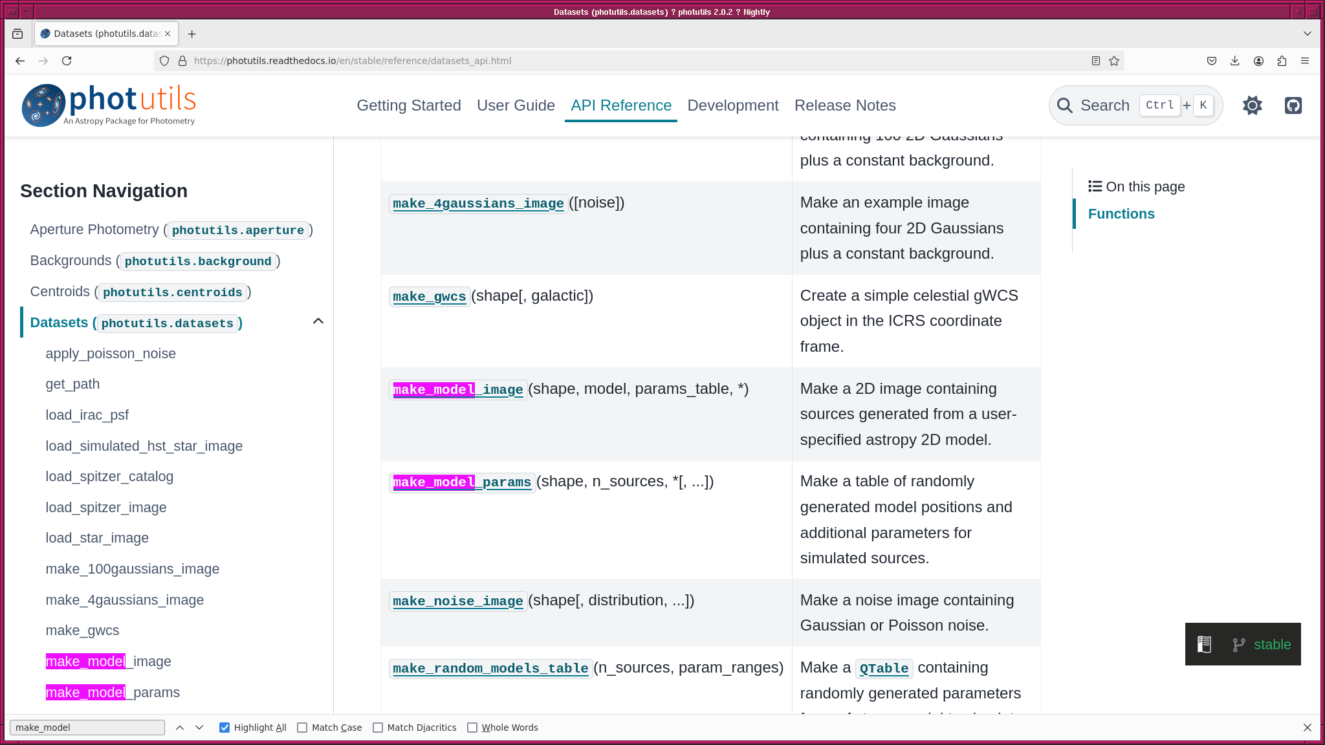Open the GitHub repository icon
The image size is (1325, 745).
point(1293,105)
